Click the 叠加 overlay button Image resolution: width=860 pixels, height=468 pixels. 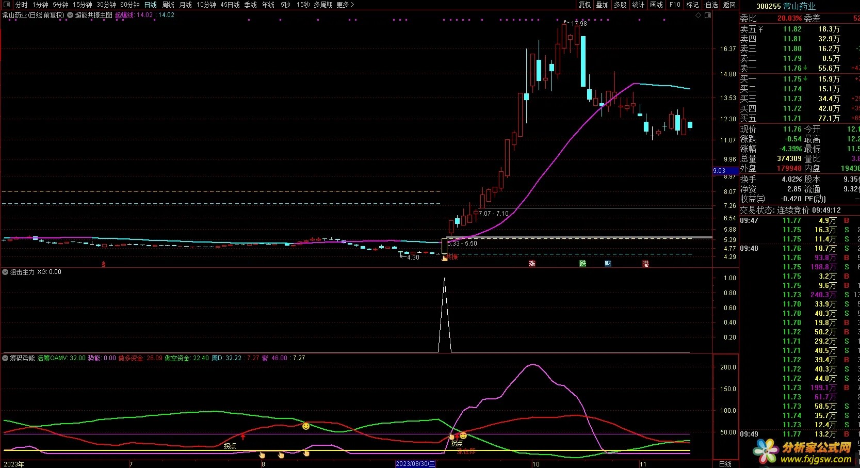[603, 5]
